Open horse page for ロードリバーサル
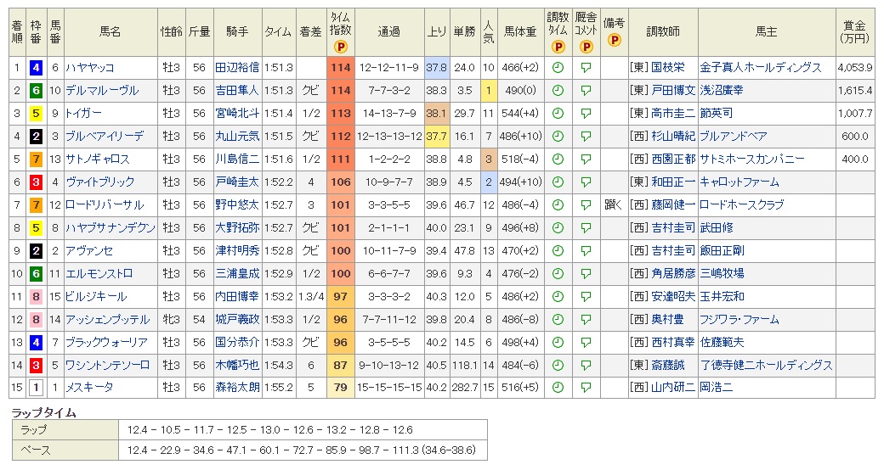The image size is (884, 470). [105, 205]
